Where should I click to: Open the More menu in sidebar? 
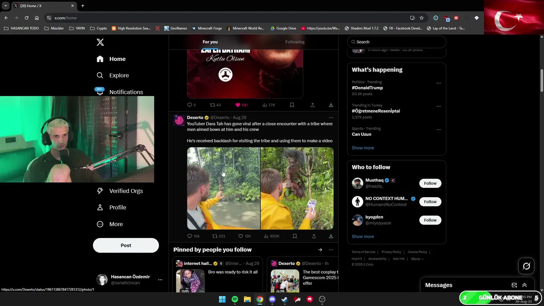(109, 224)
